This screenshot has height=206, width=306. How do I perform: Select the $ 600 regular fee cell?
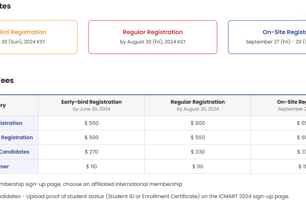(x=197, y=123)
